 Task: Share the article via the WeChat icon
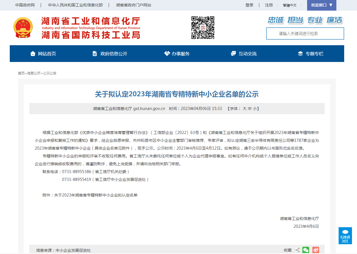point(306,250)
